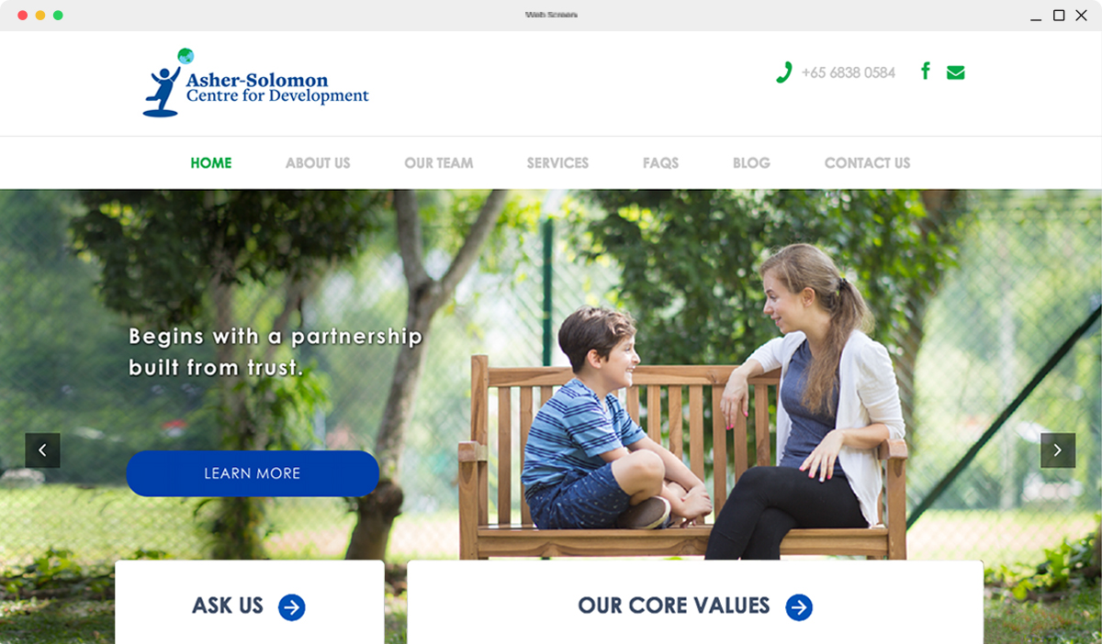The image size is (1102, 644).
Task: Click the arrow icon beside Ask Us
Action: (291, 607)
